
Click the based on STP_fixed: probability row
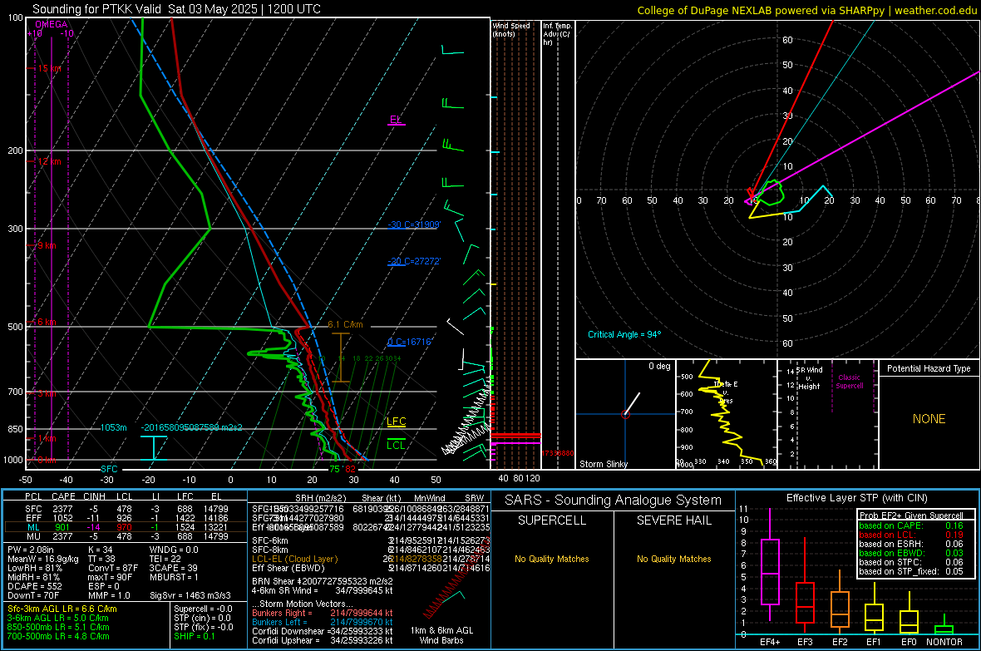pos(911,571)
